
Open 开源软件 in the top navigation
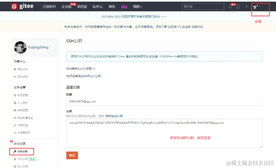pyautogui.click(x=49, y=7)
